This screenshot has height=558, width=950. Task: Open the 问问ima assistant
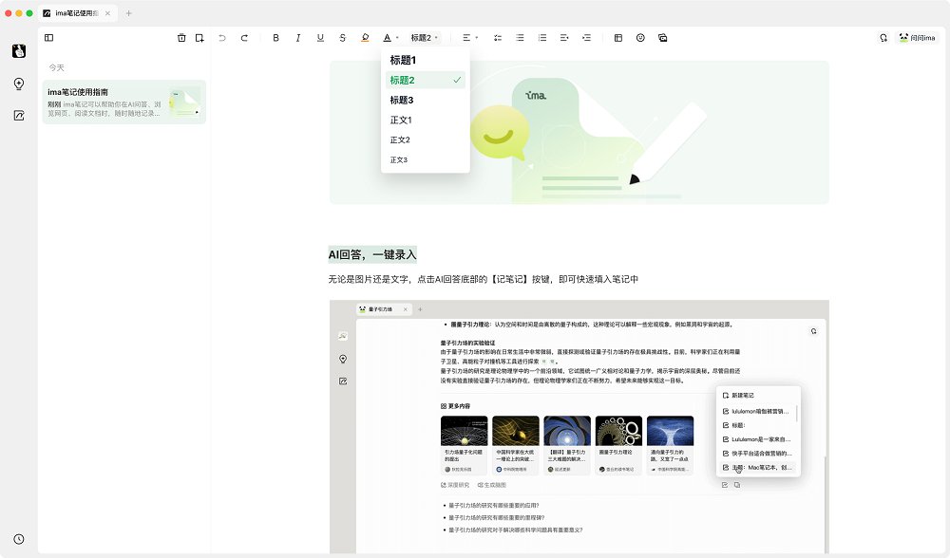(x=918, y=38)
